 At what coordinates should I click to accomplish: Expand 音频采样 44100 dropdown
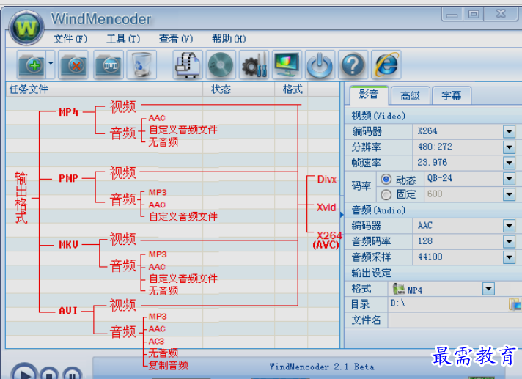(x=509, y=257)
